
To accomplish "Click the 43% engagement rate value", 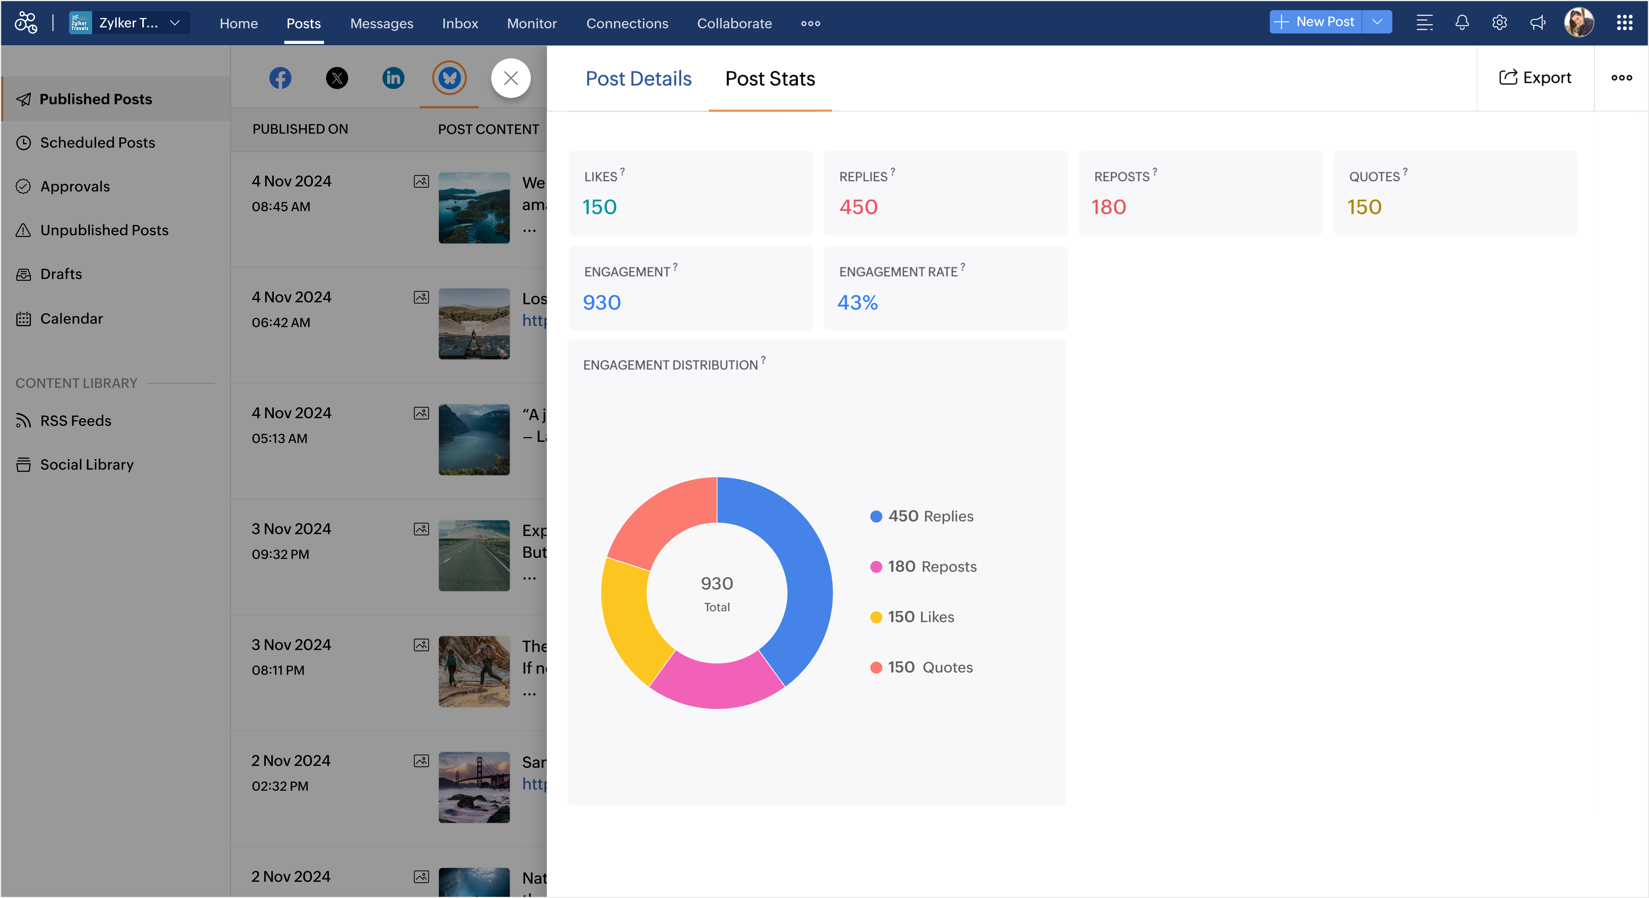I will coord(858,302).
